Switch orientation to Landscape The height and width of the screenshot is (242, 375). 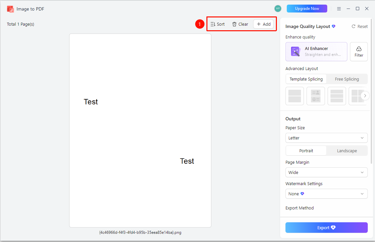coord(347,151)
